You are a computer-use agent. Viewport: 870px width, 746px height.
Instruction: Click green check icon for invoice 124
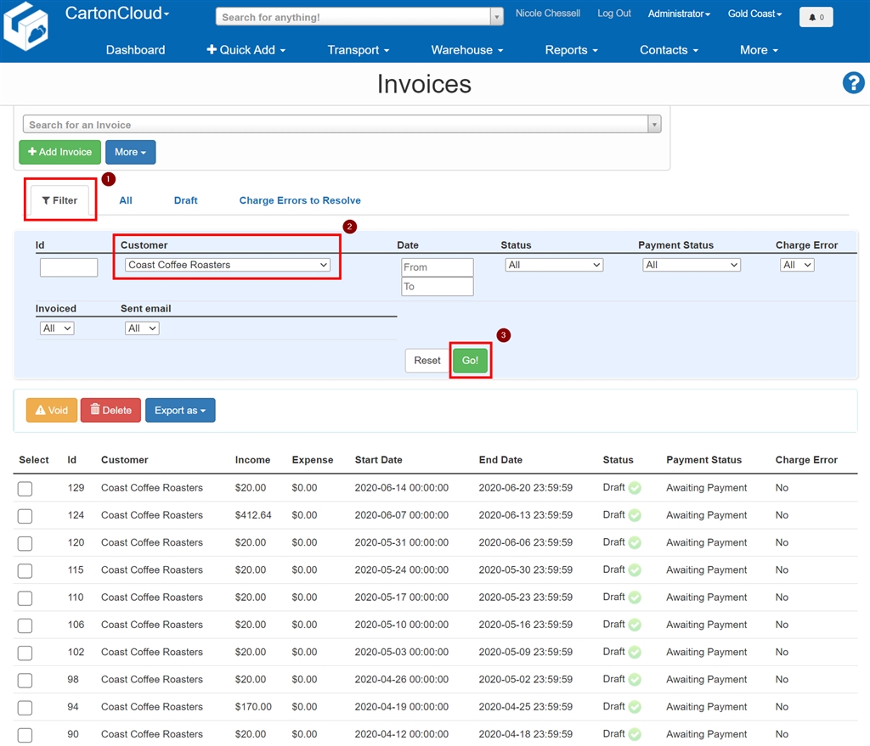[x=635, y=515]
